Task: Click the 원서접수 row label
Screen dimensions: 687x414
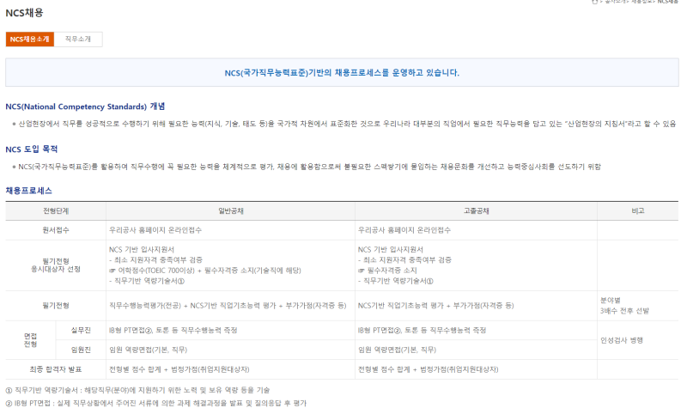Action: (55, 230)
